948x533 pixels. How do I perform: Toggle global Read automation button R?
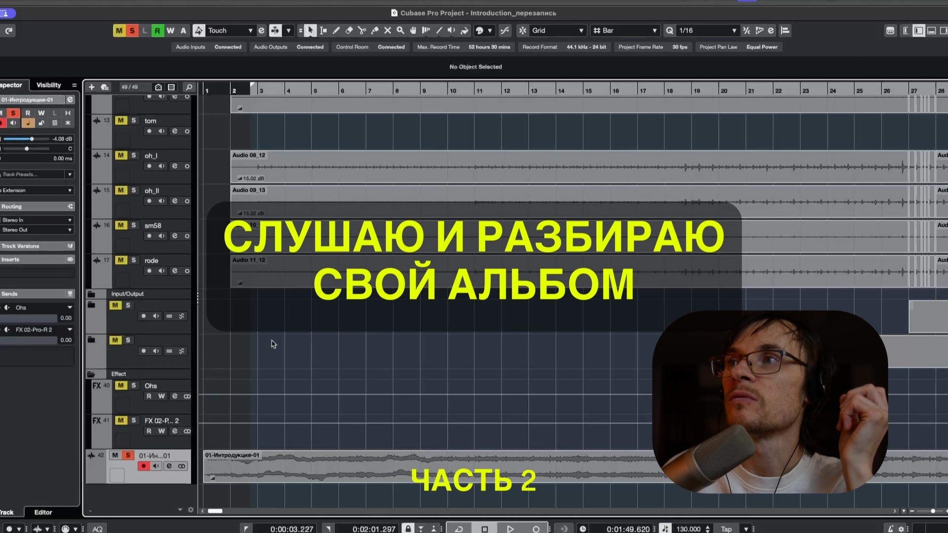pyautogui.click(x=157, y=31)
